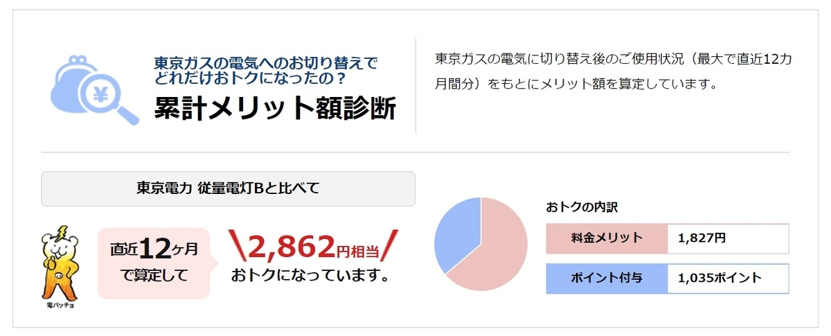831x336 pixels.
Task: Click the 1,827円 value field
Action: pyautogui.click(x=728, y=238)
